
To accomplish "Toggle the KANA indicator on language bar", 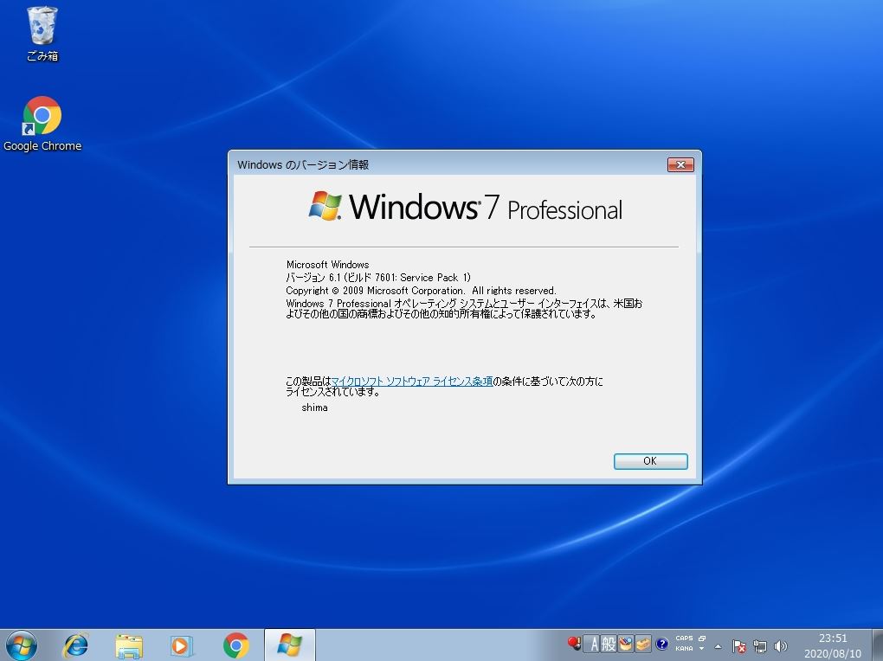I will point(684,649).
